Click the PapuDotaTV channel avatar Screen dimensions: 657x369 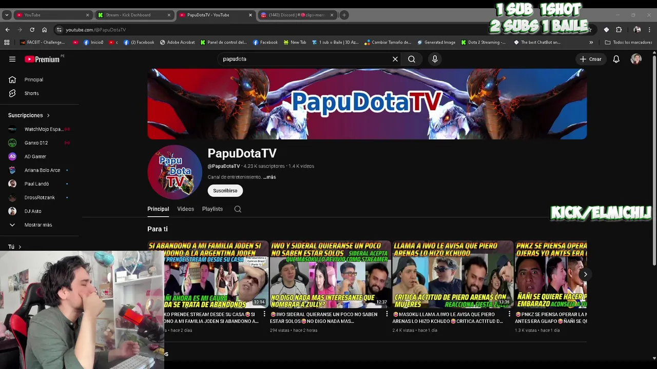click(x=175, y=172)
